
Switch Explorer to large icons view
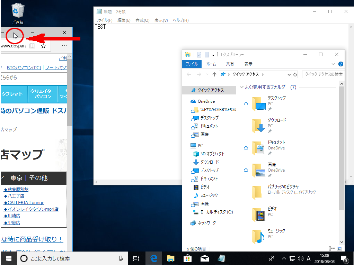339,248
